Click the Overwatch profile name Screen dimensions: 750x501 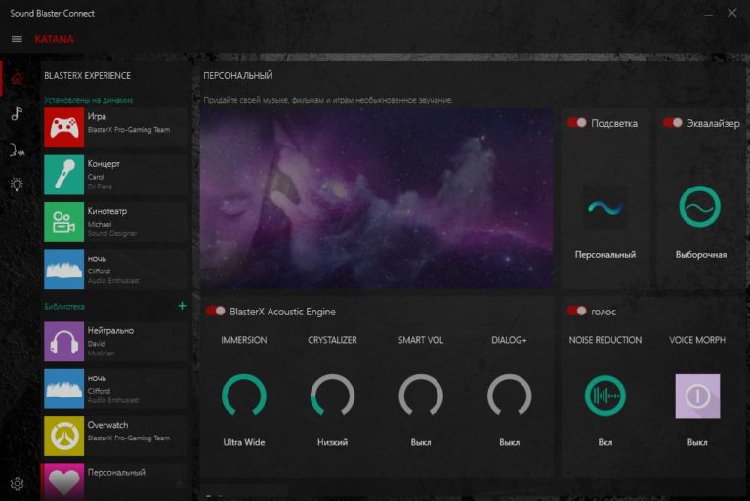coord(107,425)
